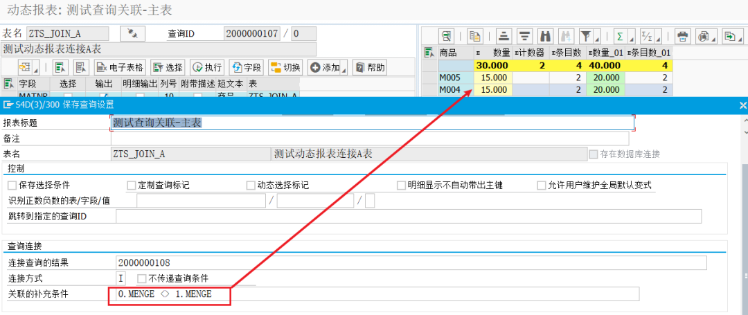
Task: Click into the 报表标题 input field
Action: [x=372, y=123]
